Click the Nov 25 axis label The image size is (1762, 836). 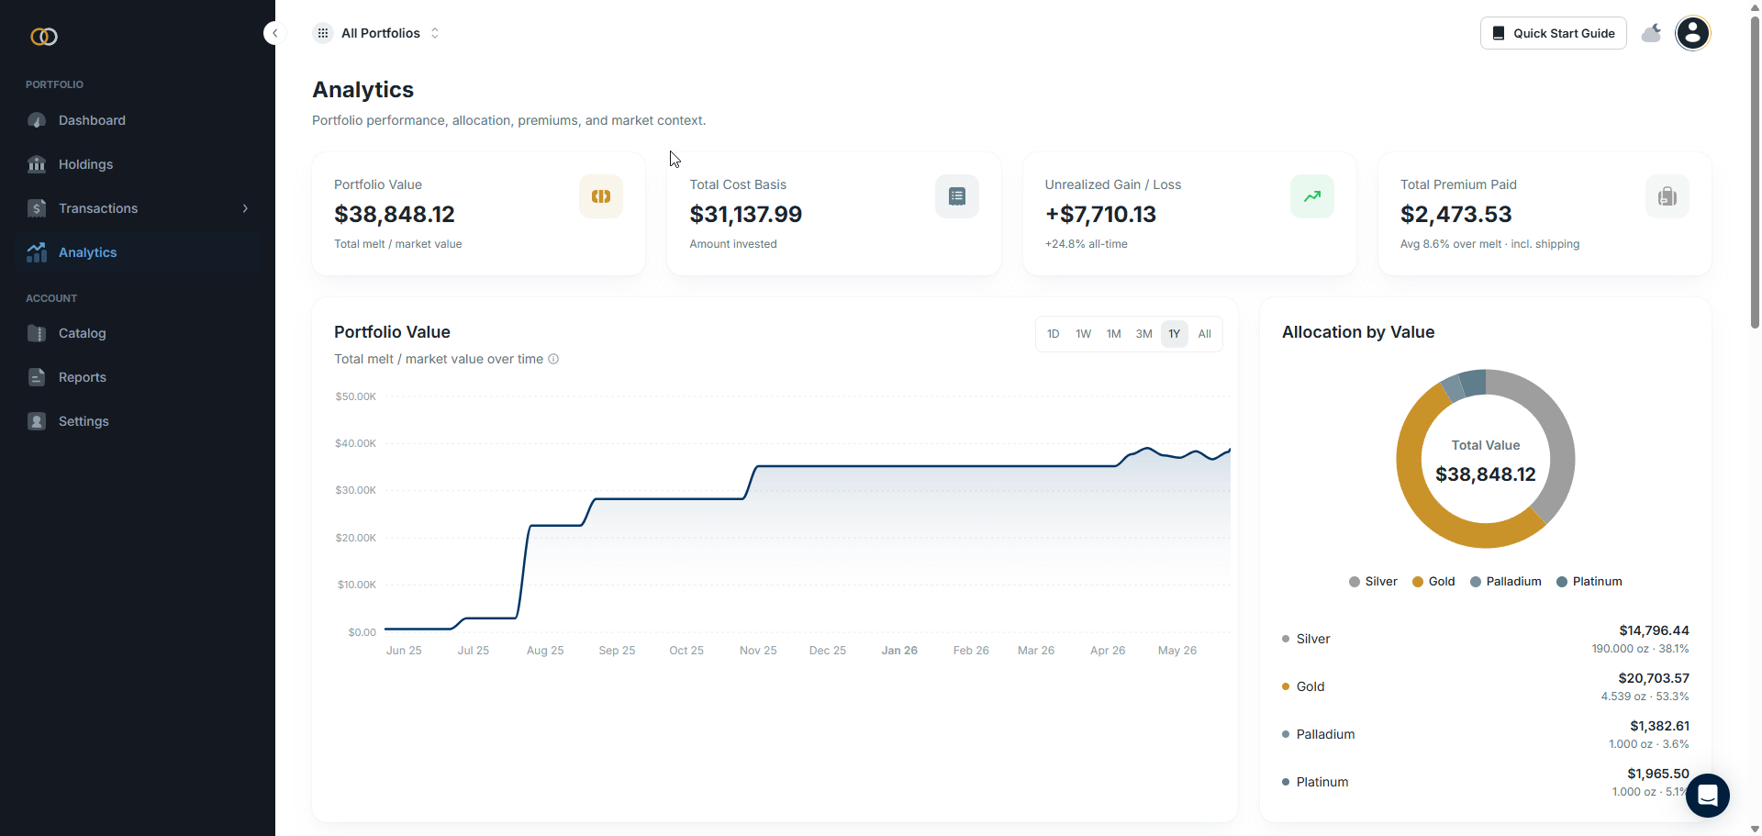click(x=758, y=651)
